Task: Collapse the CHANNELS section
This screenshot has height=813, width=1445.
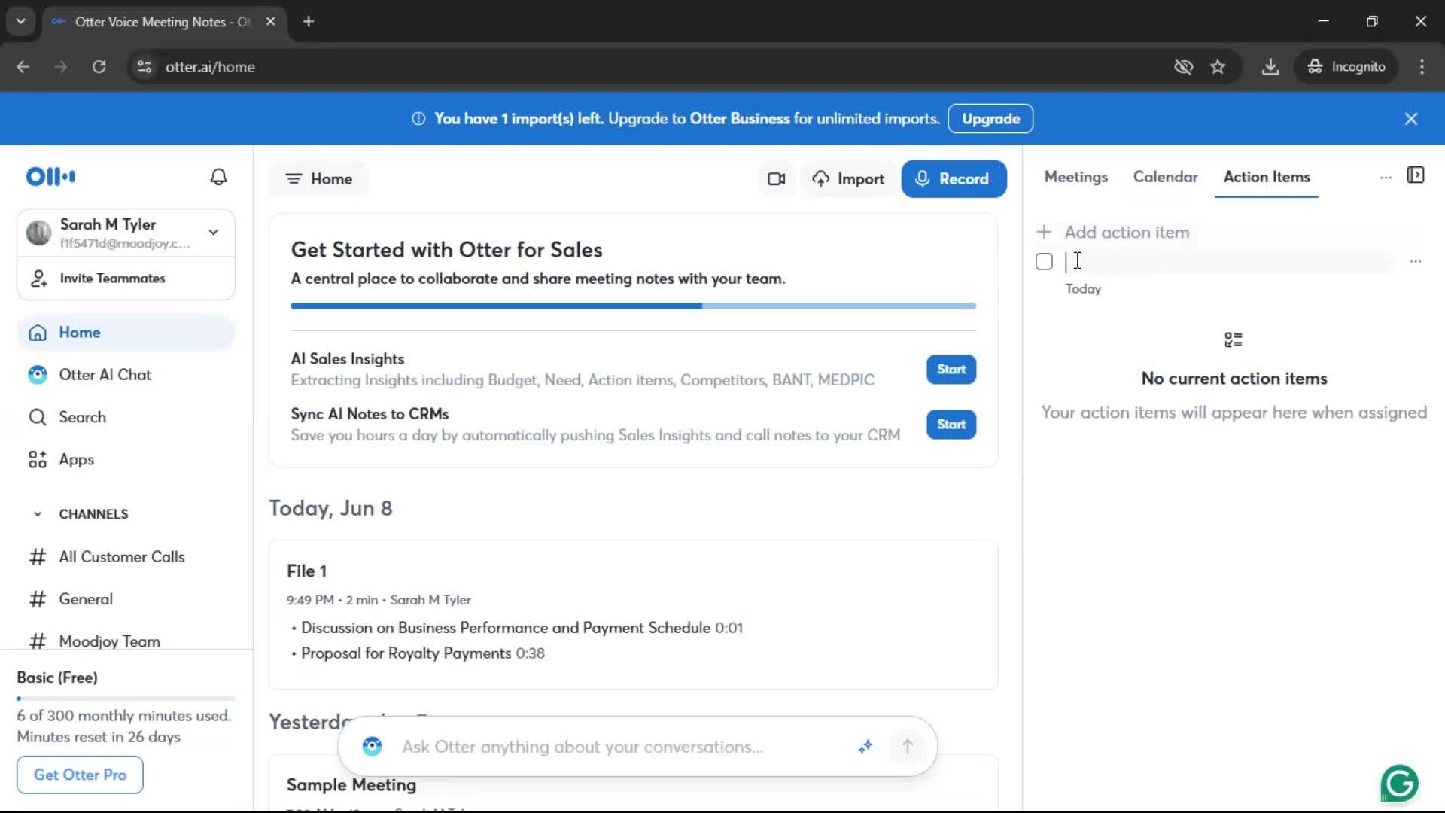Action: [38, 514]
